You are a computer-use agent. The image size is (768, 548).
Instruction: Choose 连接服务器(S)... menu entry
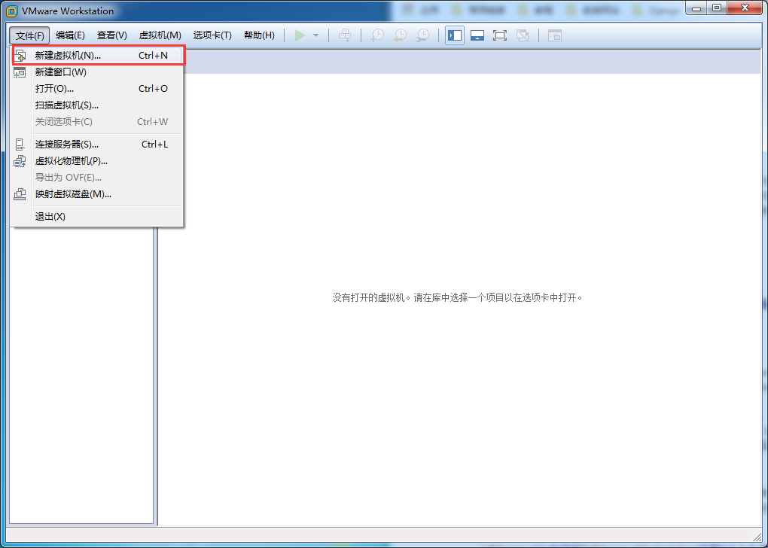97,145
